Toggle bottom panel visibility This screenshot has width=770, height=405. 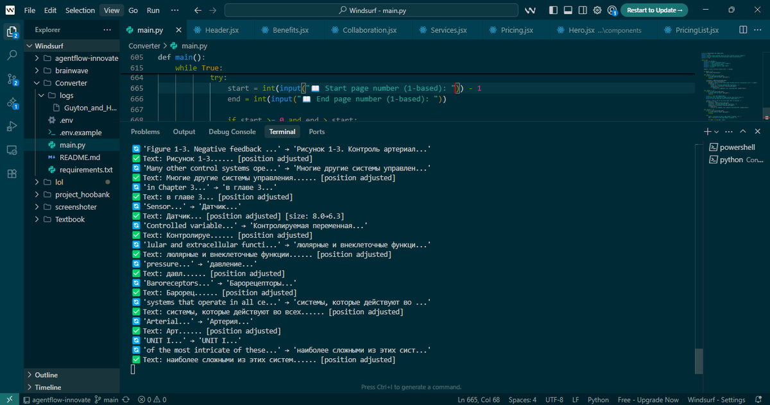pos(568,10)
